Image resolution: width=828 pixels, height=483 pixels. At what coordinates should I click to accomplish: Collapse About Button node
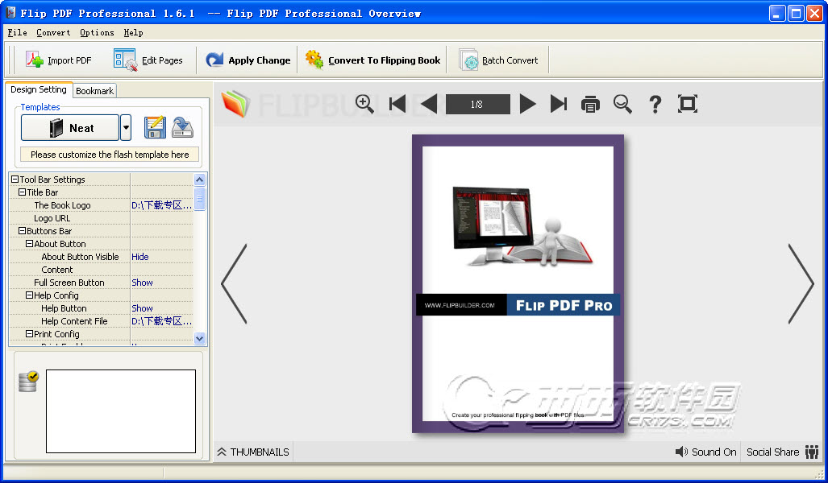pos(30,244)
